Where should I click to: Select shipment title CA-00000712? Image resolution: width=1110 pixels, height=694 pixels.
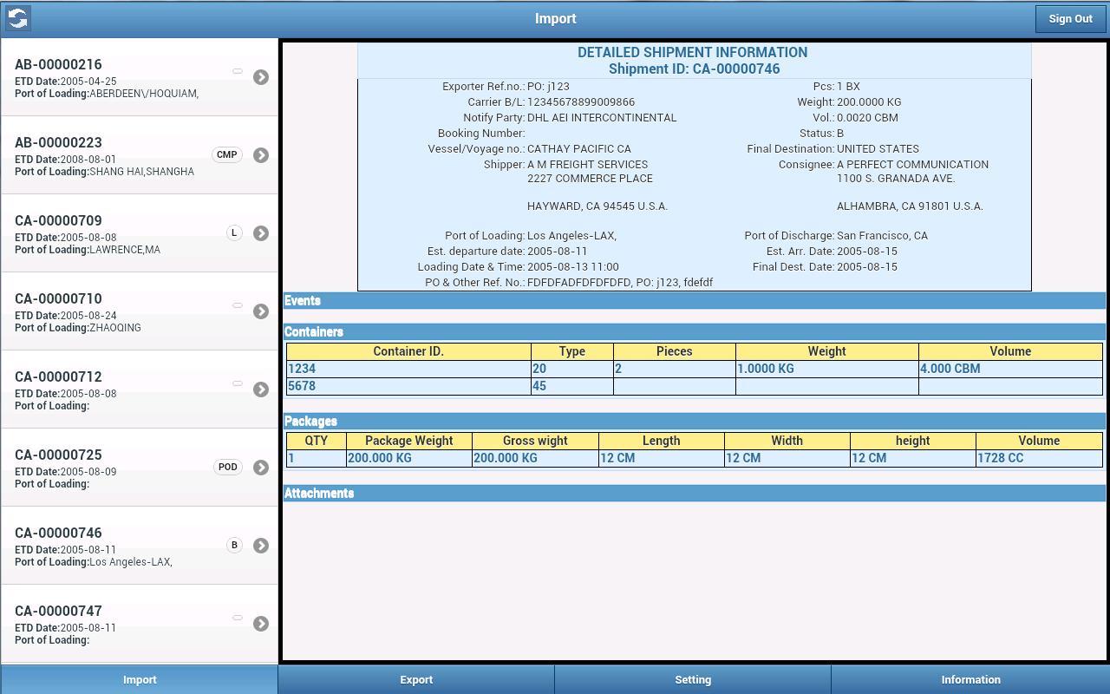58,376
